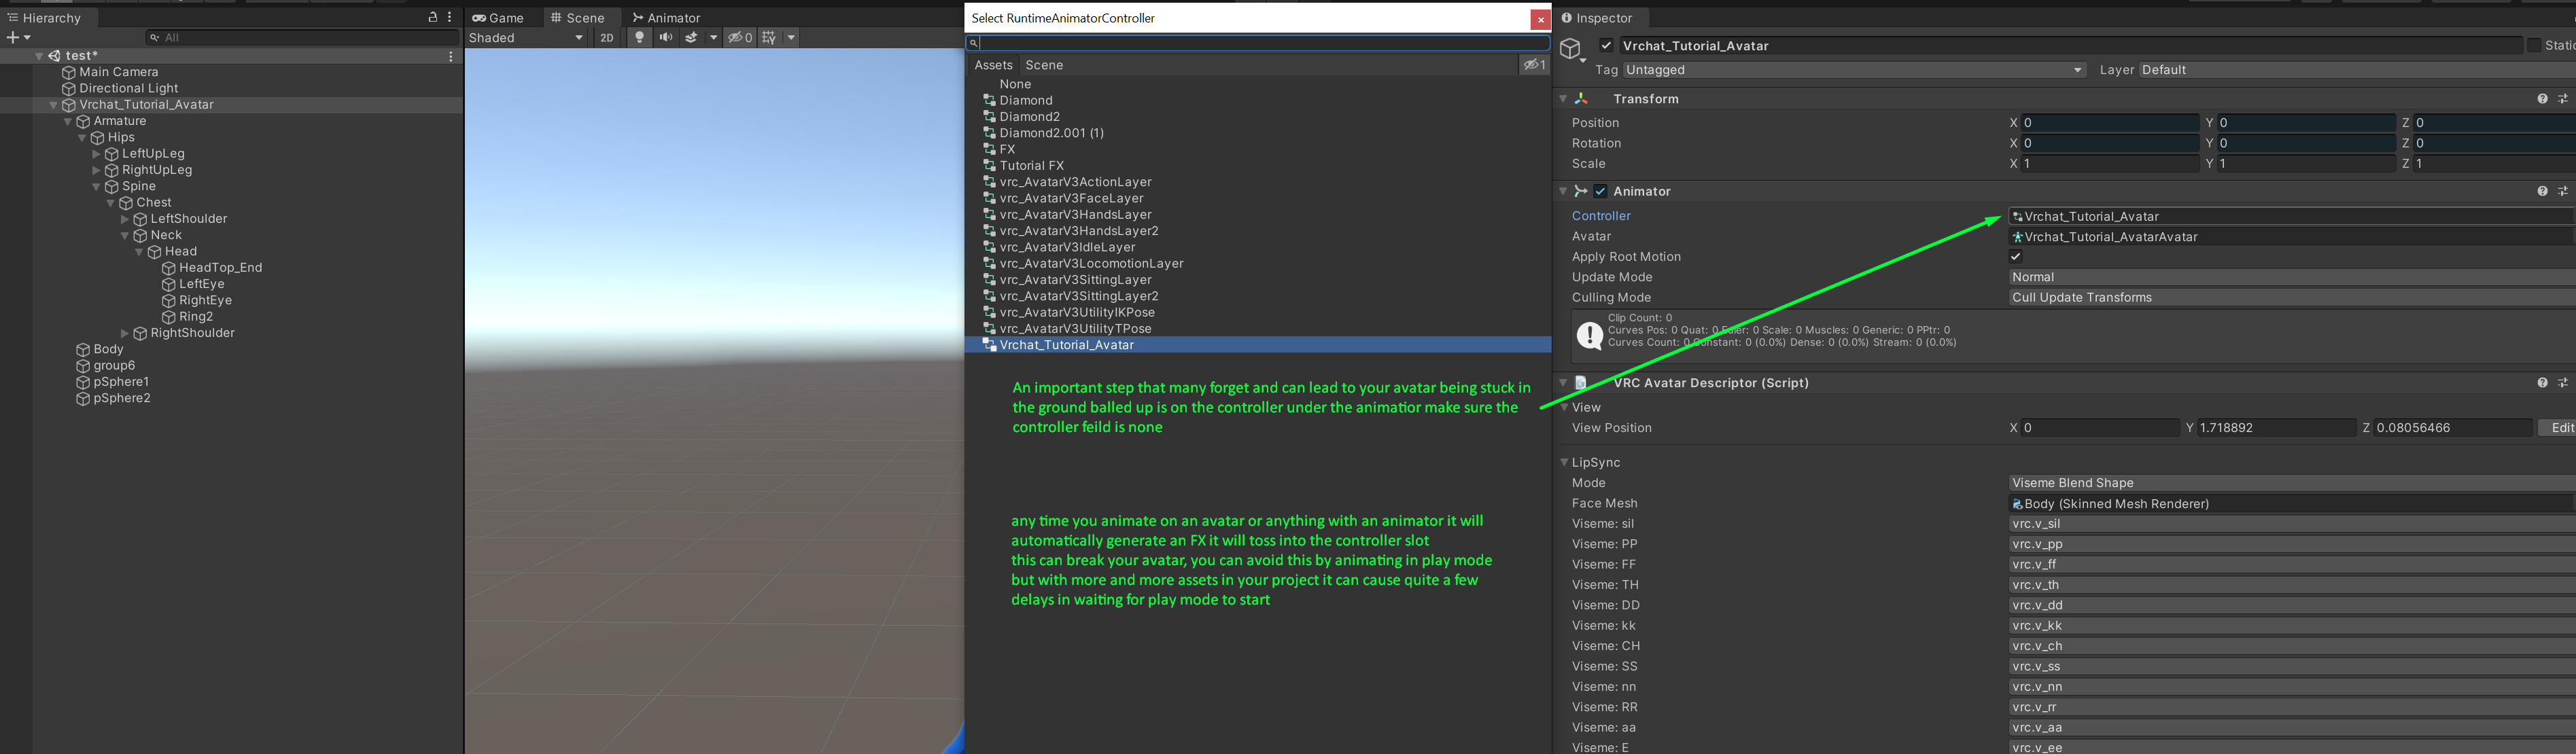Viewport: 2576px width, 754px height.
Task: Uncheck Apply Root Motion
Action: click(2015, 257)
